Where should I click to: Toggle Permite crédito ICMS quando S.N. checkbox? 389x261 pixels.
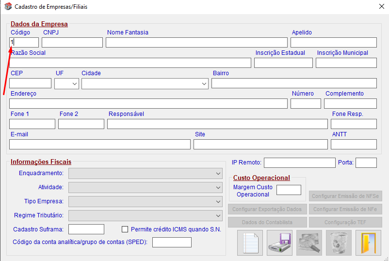point(125,229)
